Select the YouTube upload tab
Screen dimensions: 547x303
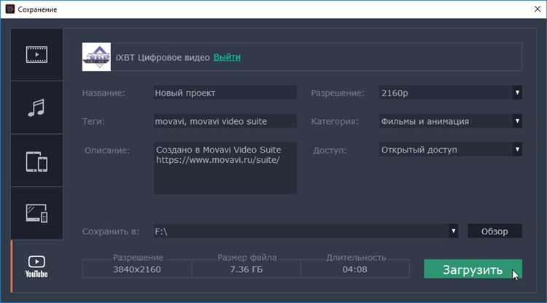point(36,266)
